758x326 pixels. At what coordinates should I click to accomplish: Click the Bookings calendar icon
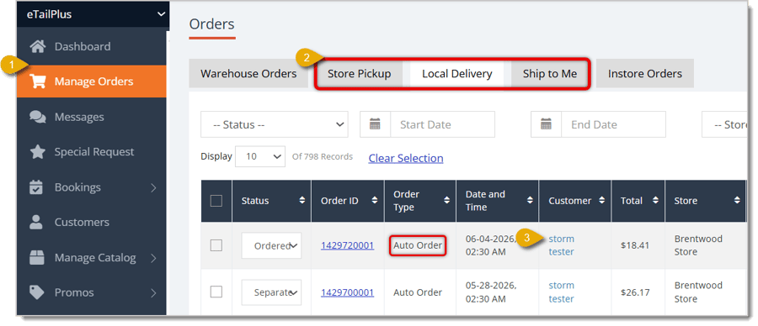click(x=37, y=187)
